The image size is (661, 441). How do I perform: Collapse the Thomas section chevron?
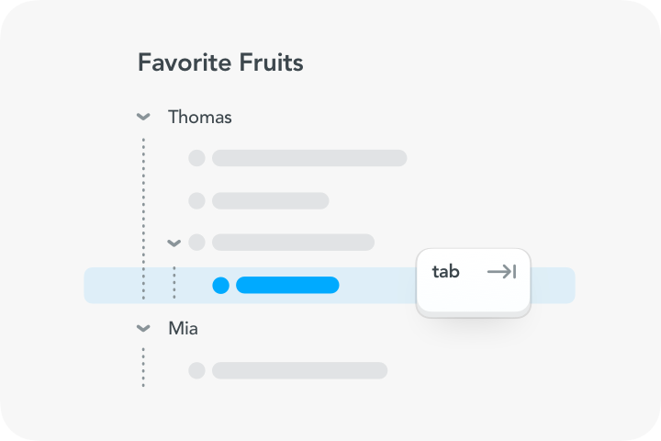click(143, 117)
